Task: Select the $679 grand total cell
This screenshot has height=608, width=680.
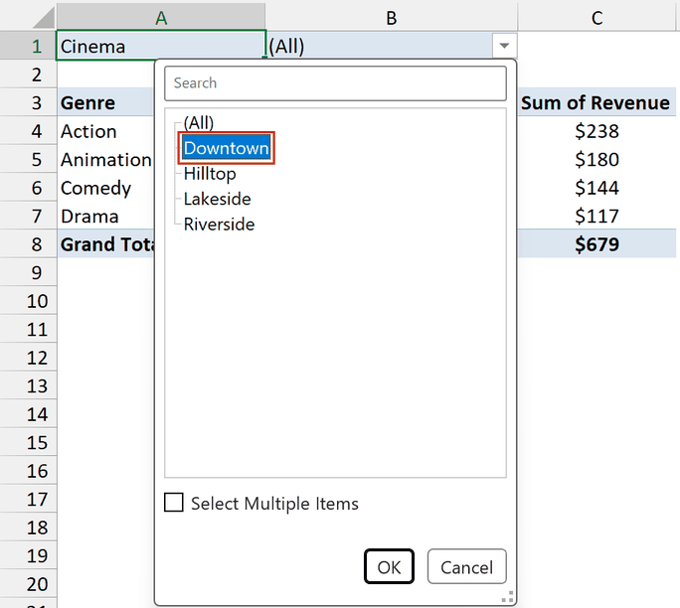Action: 596,244
